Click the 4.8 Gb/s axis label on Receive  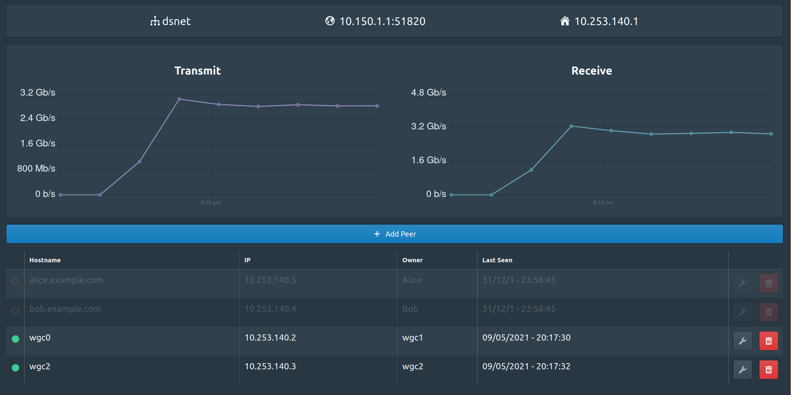click(428, 92)
